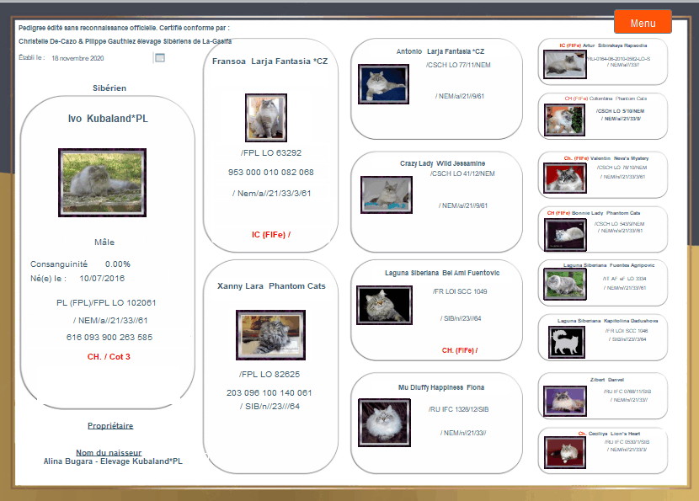
Task: Click Laguna Siberiana Fuentes Agripovic thumbnail
Action: tap(564, 285)
